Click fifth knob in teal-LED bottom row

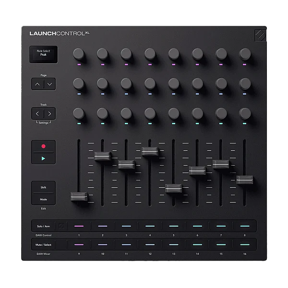coord(174,113)
